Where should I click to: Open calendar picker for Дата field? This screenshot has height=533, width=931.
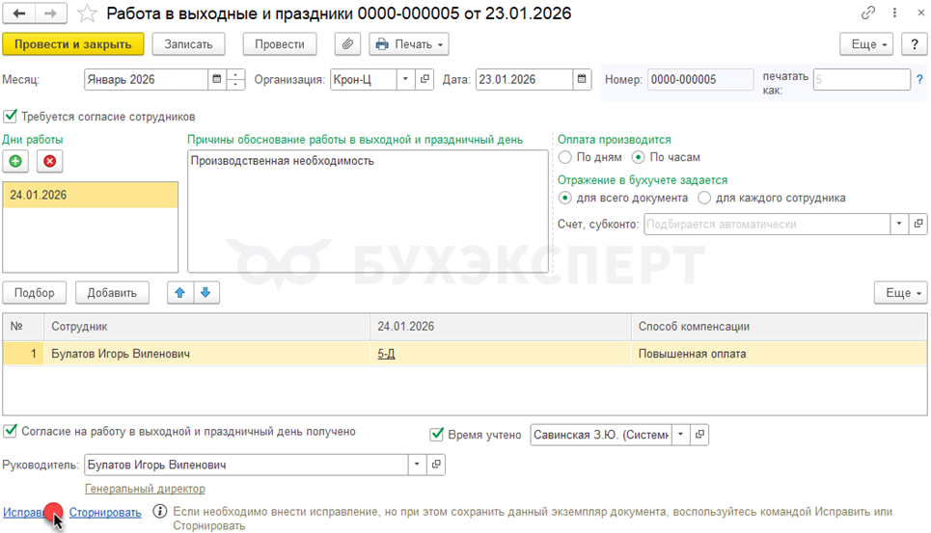[x=582, y=79]
